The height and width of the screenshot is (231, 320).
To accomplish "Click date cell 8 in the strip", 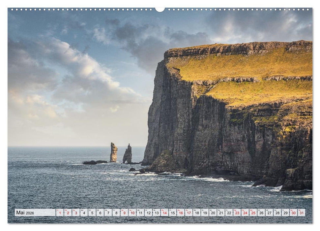I will click(116, 213).
